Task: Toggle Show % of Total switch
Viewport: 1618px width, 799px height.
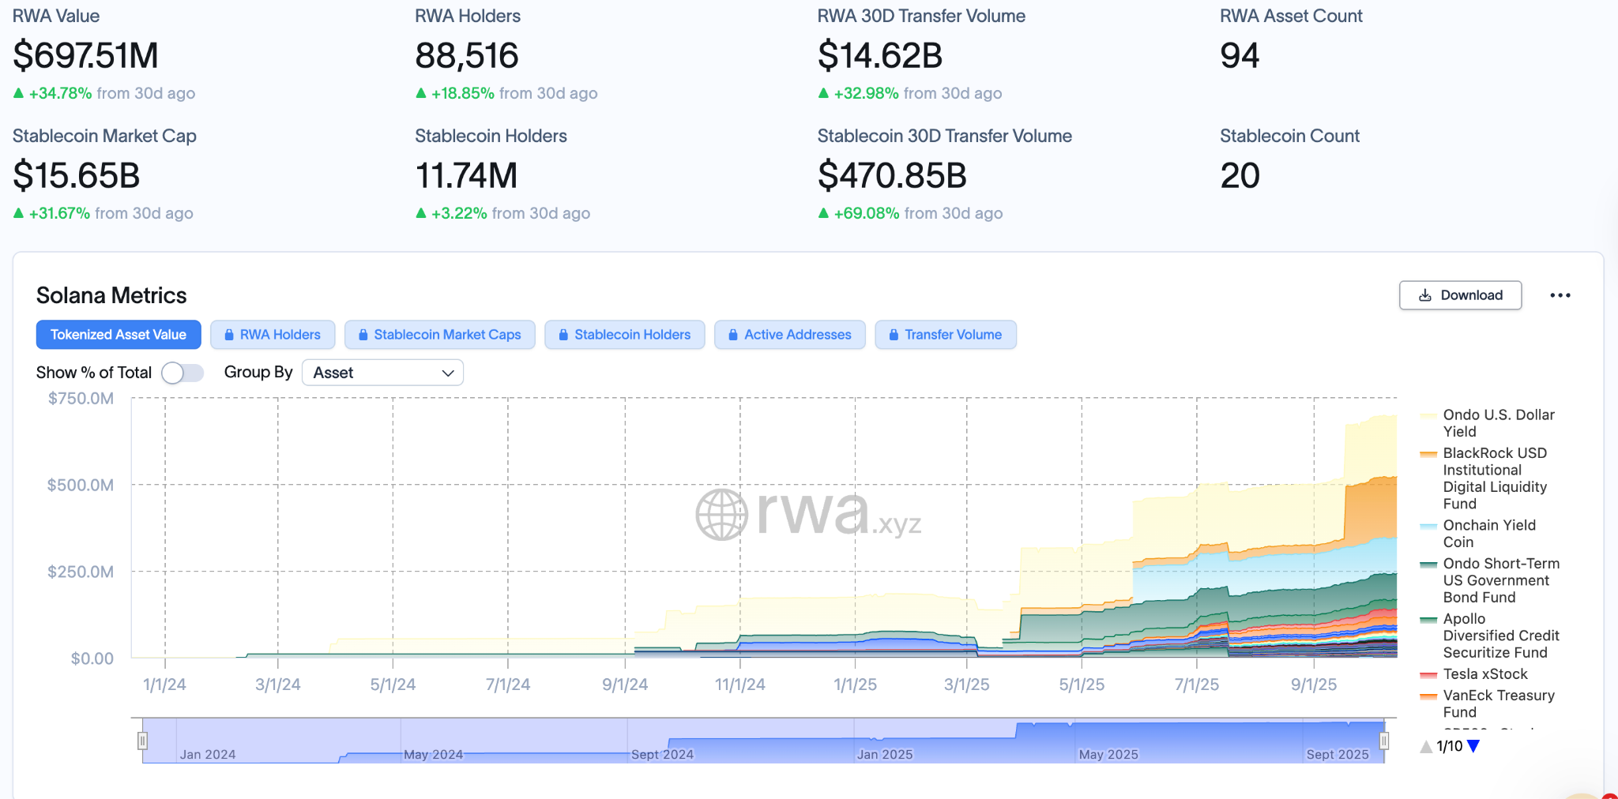Action: pyautogui.click(x=182, y=373)
